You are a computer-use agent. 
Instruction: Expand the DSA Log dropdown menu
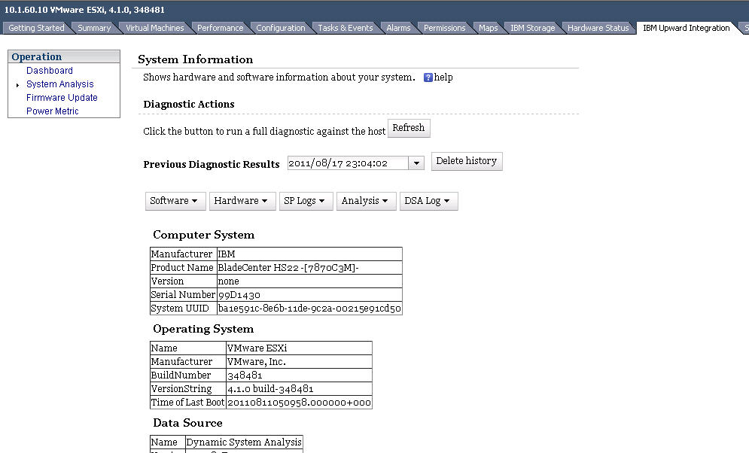click(x=428, y=201)
